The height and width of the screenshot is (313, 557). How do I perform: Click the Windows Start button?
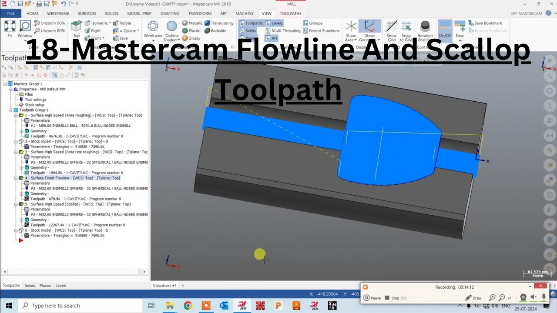(x=9, y=306)
